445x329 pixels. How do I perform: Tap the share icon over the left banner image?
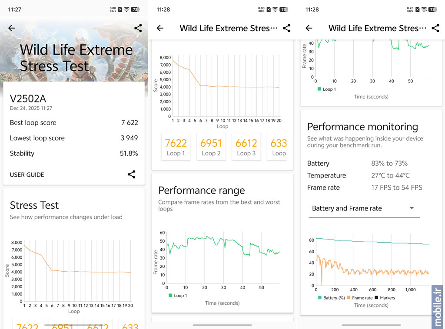138,28
